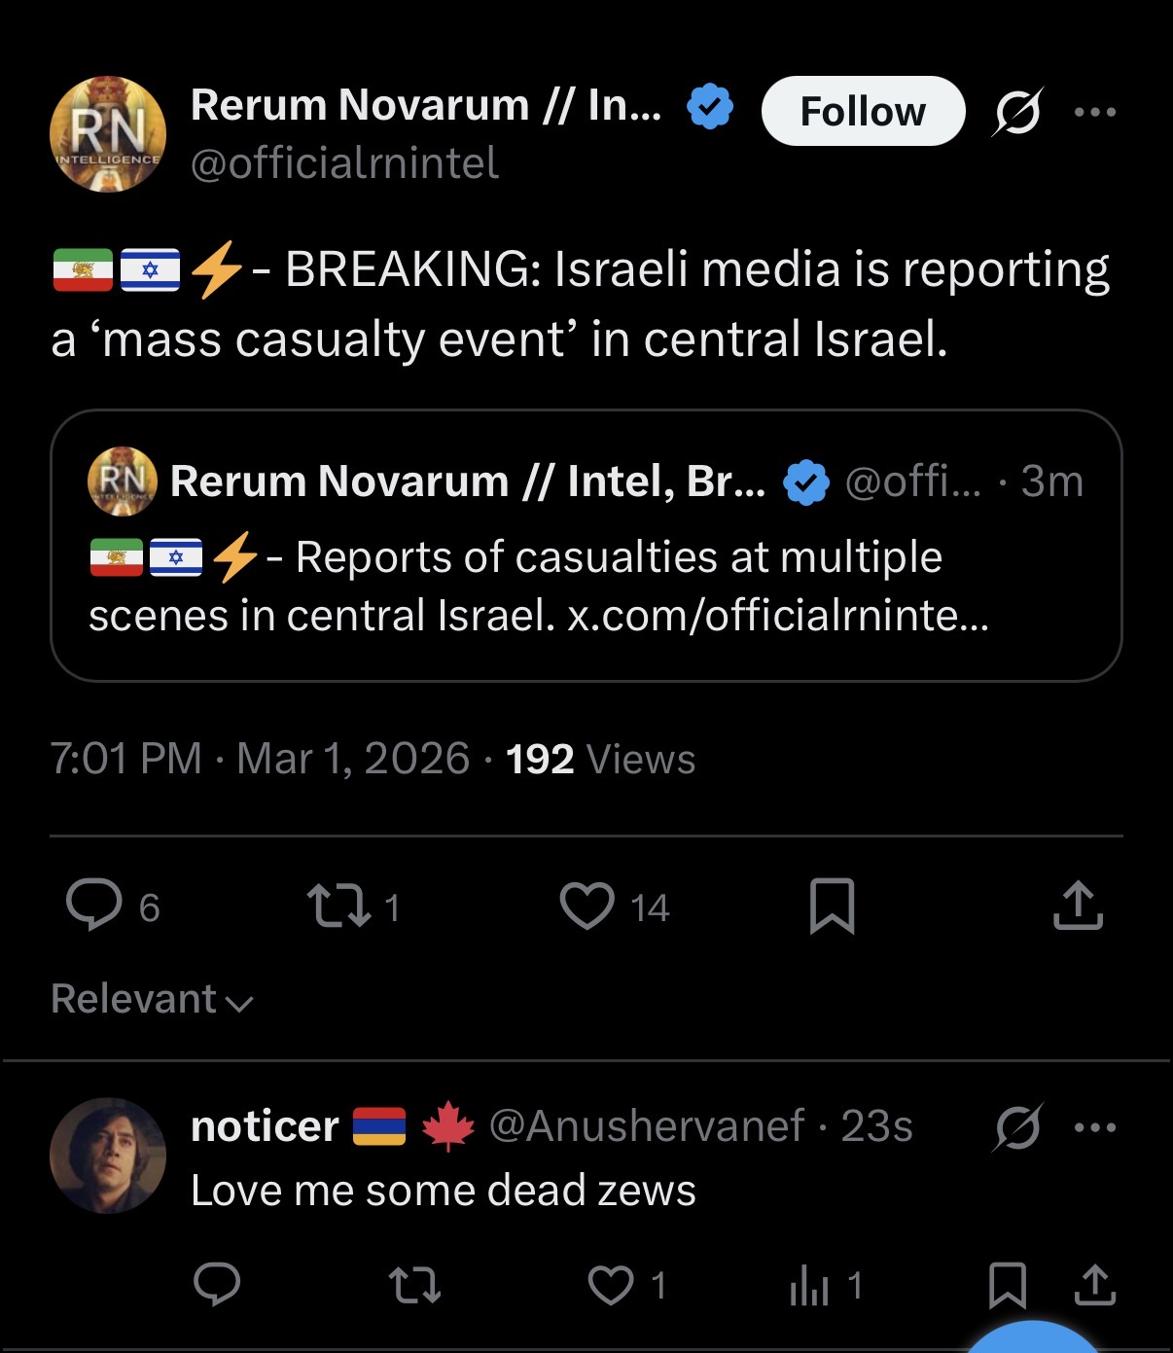The height and width of the screenshot is (1353, 1173).
Task: Reply to the noticer comment
Action: (217, 1284)
